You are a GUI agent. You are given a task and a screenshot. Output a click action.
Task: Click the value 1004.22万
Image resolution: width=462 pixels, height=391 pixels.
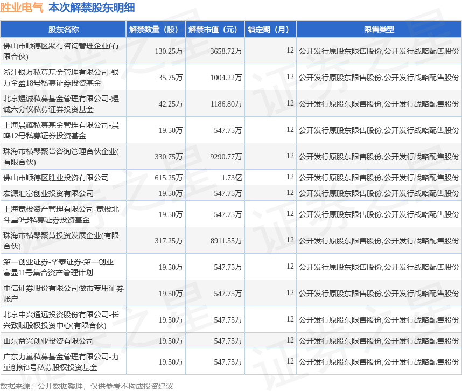226,78
